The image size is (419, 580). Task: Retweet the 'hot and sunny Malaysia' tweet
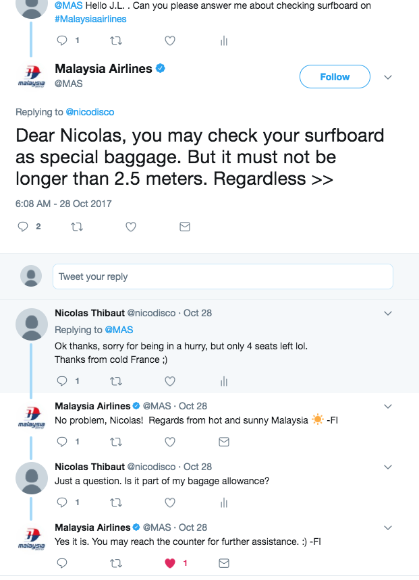tap(116, 442)
